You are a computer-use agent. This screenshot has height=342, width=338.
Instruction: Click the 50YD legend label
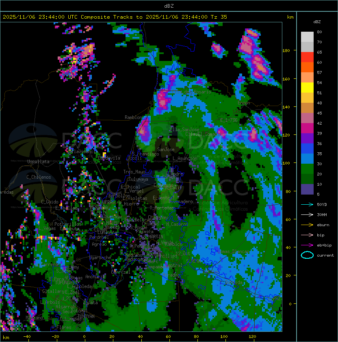coord(322,205)
